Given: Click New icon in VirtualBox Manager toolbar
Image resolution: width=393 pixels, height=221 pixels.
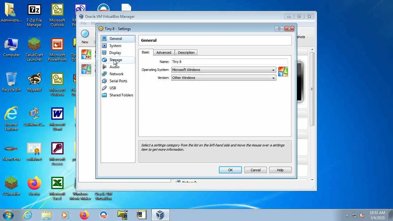Looking at the screenshot, I should (x=85, y=37).
